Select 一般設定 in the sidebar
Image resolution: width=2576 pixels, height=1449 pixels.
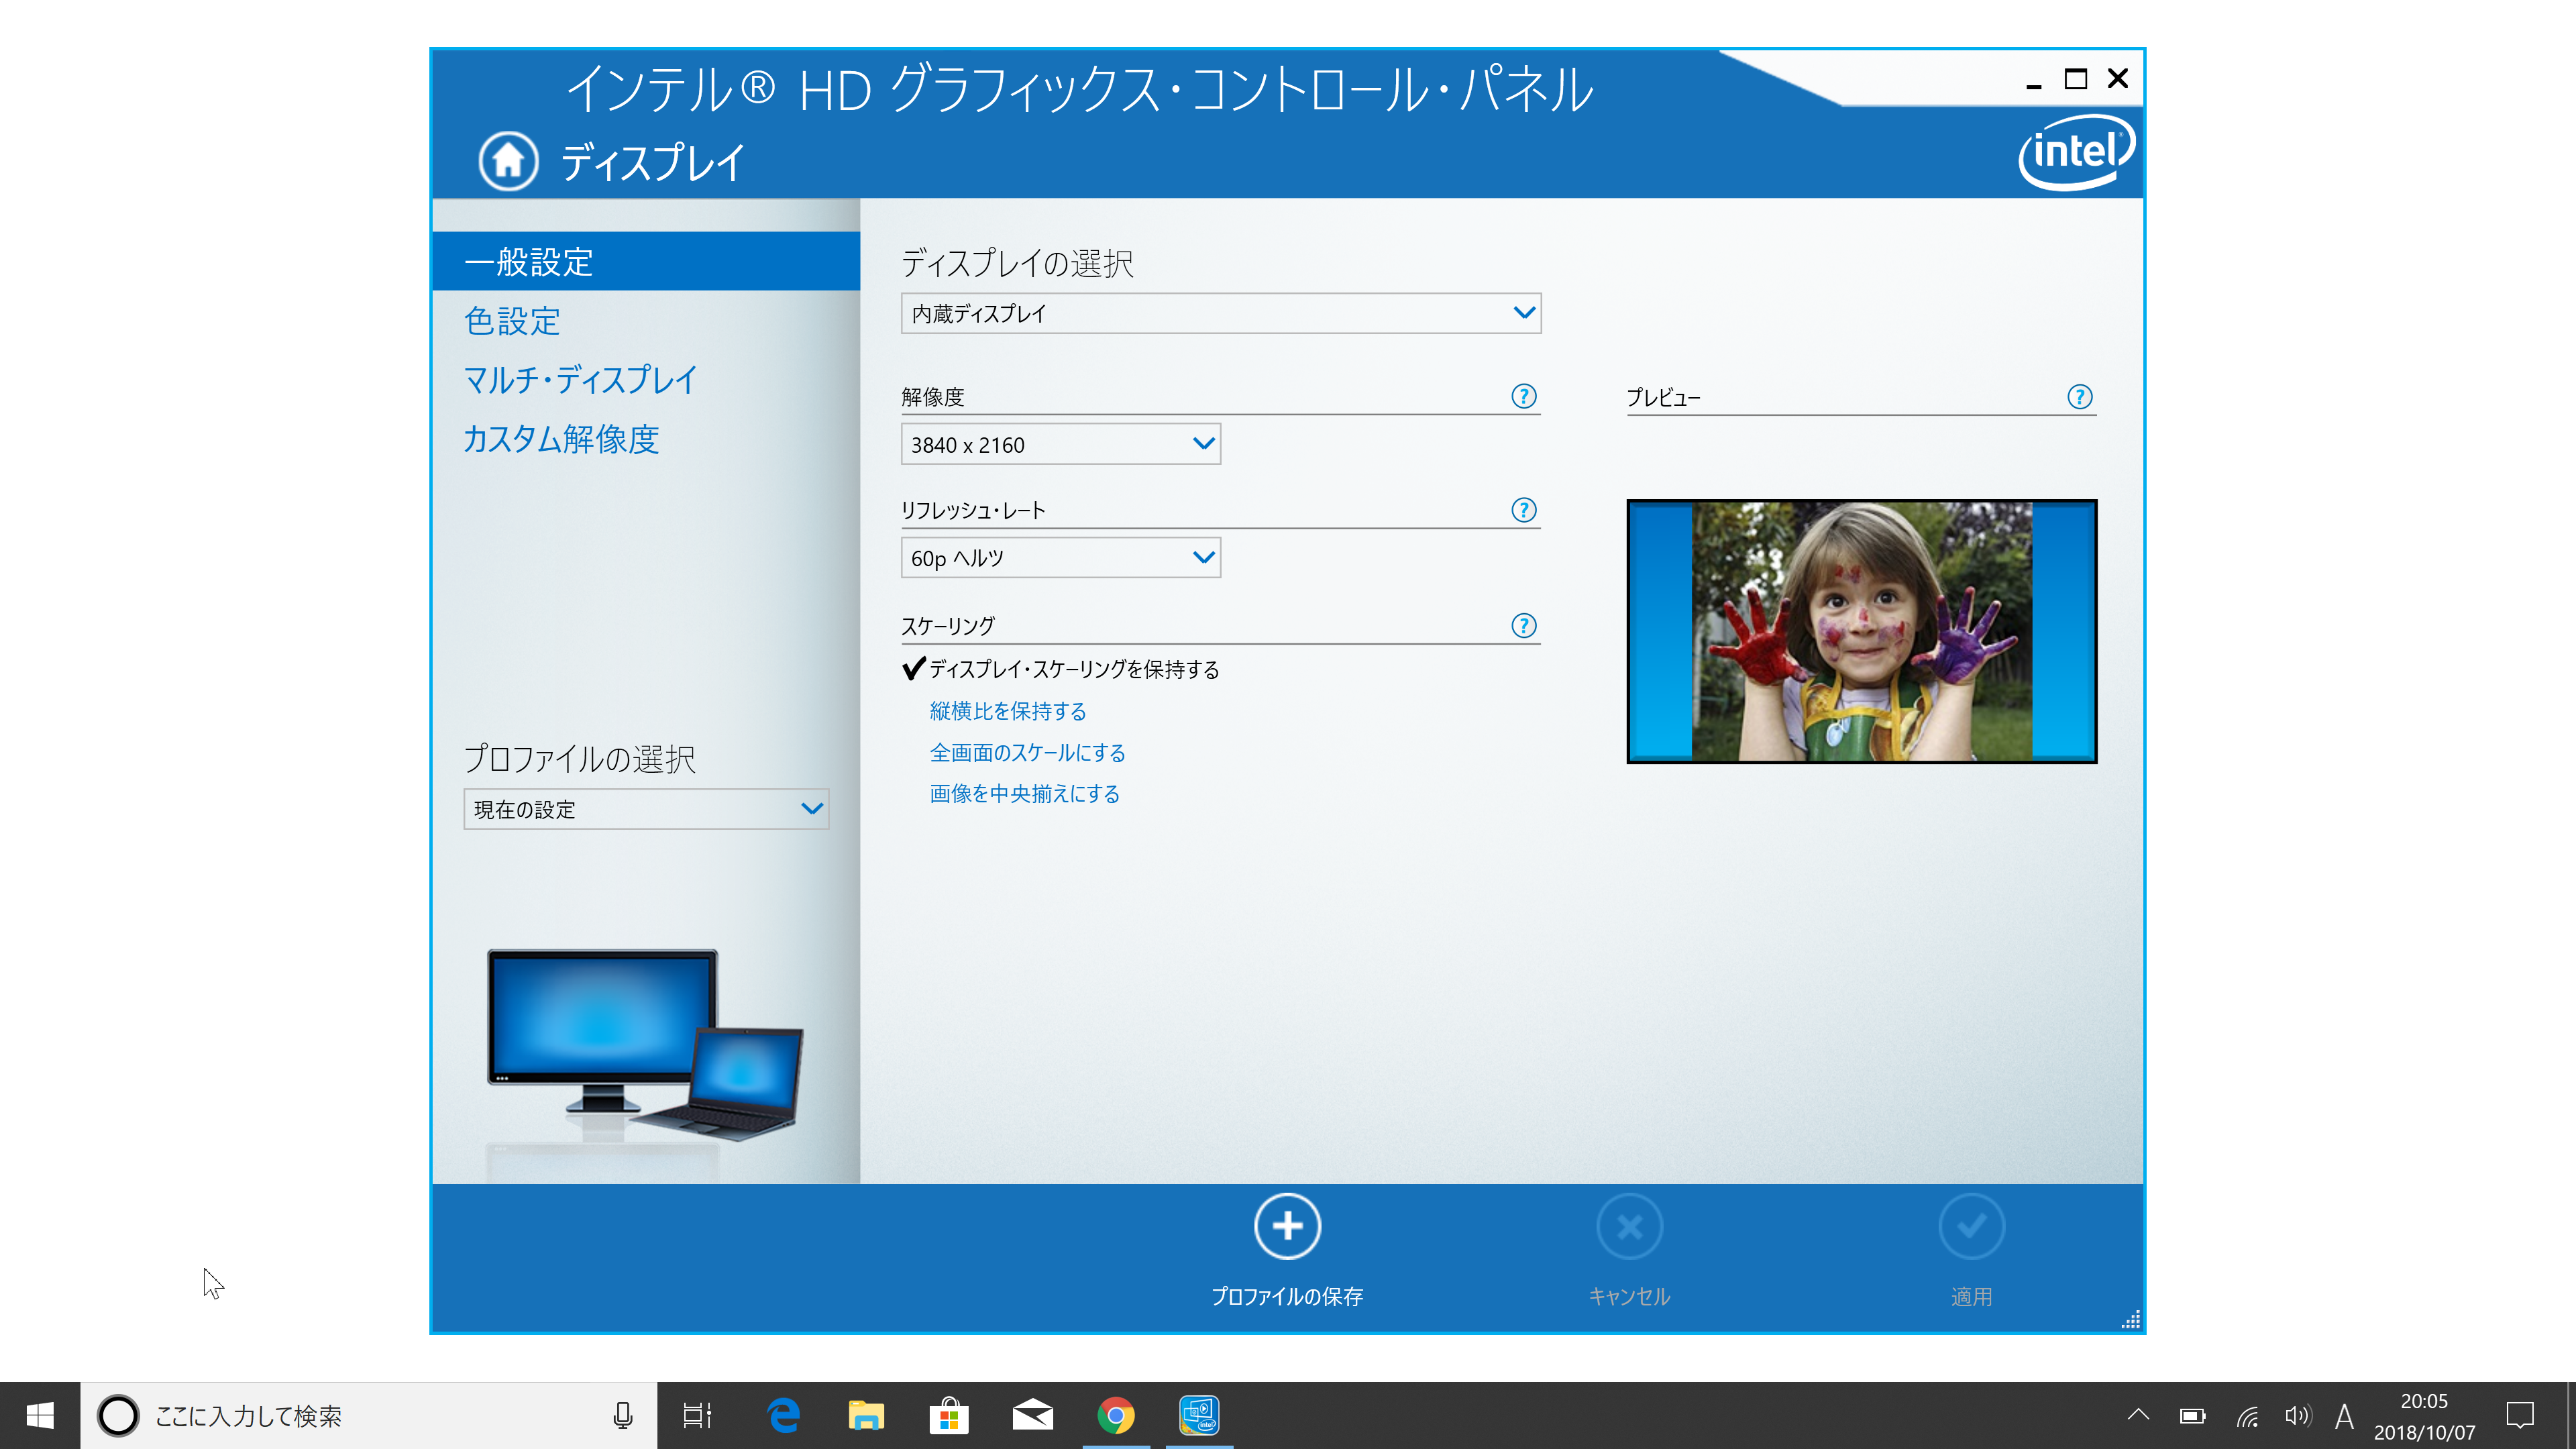[646, 262]
